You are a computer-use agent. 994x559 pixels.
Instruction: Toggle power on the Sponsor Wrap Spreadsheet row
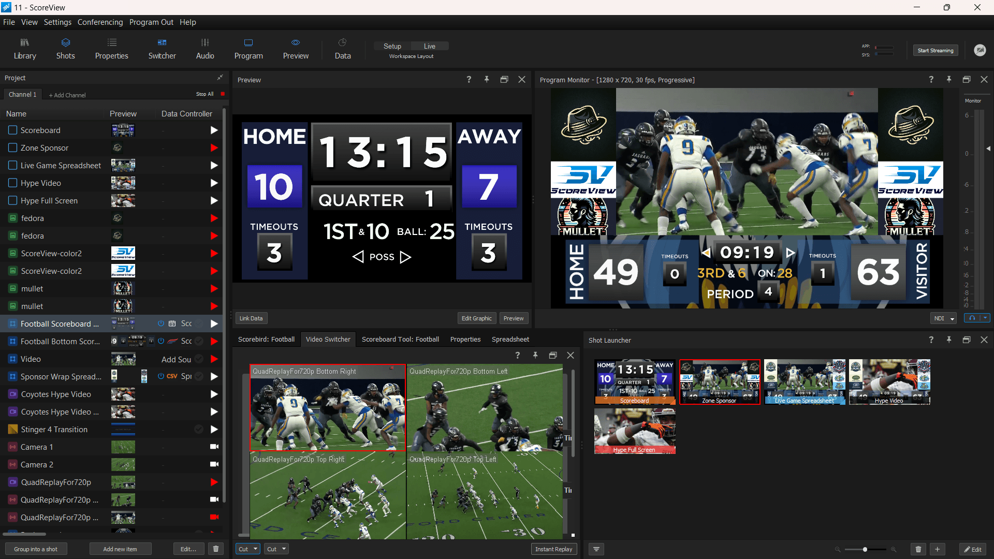160,376
